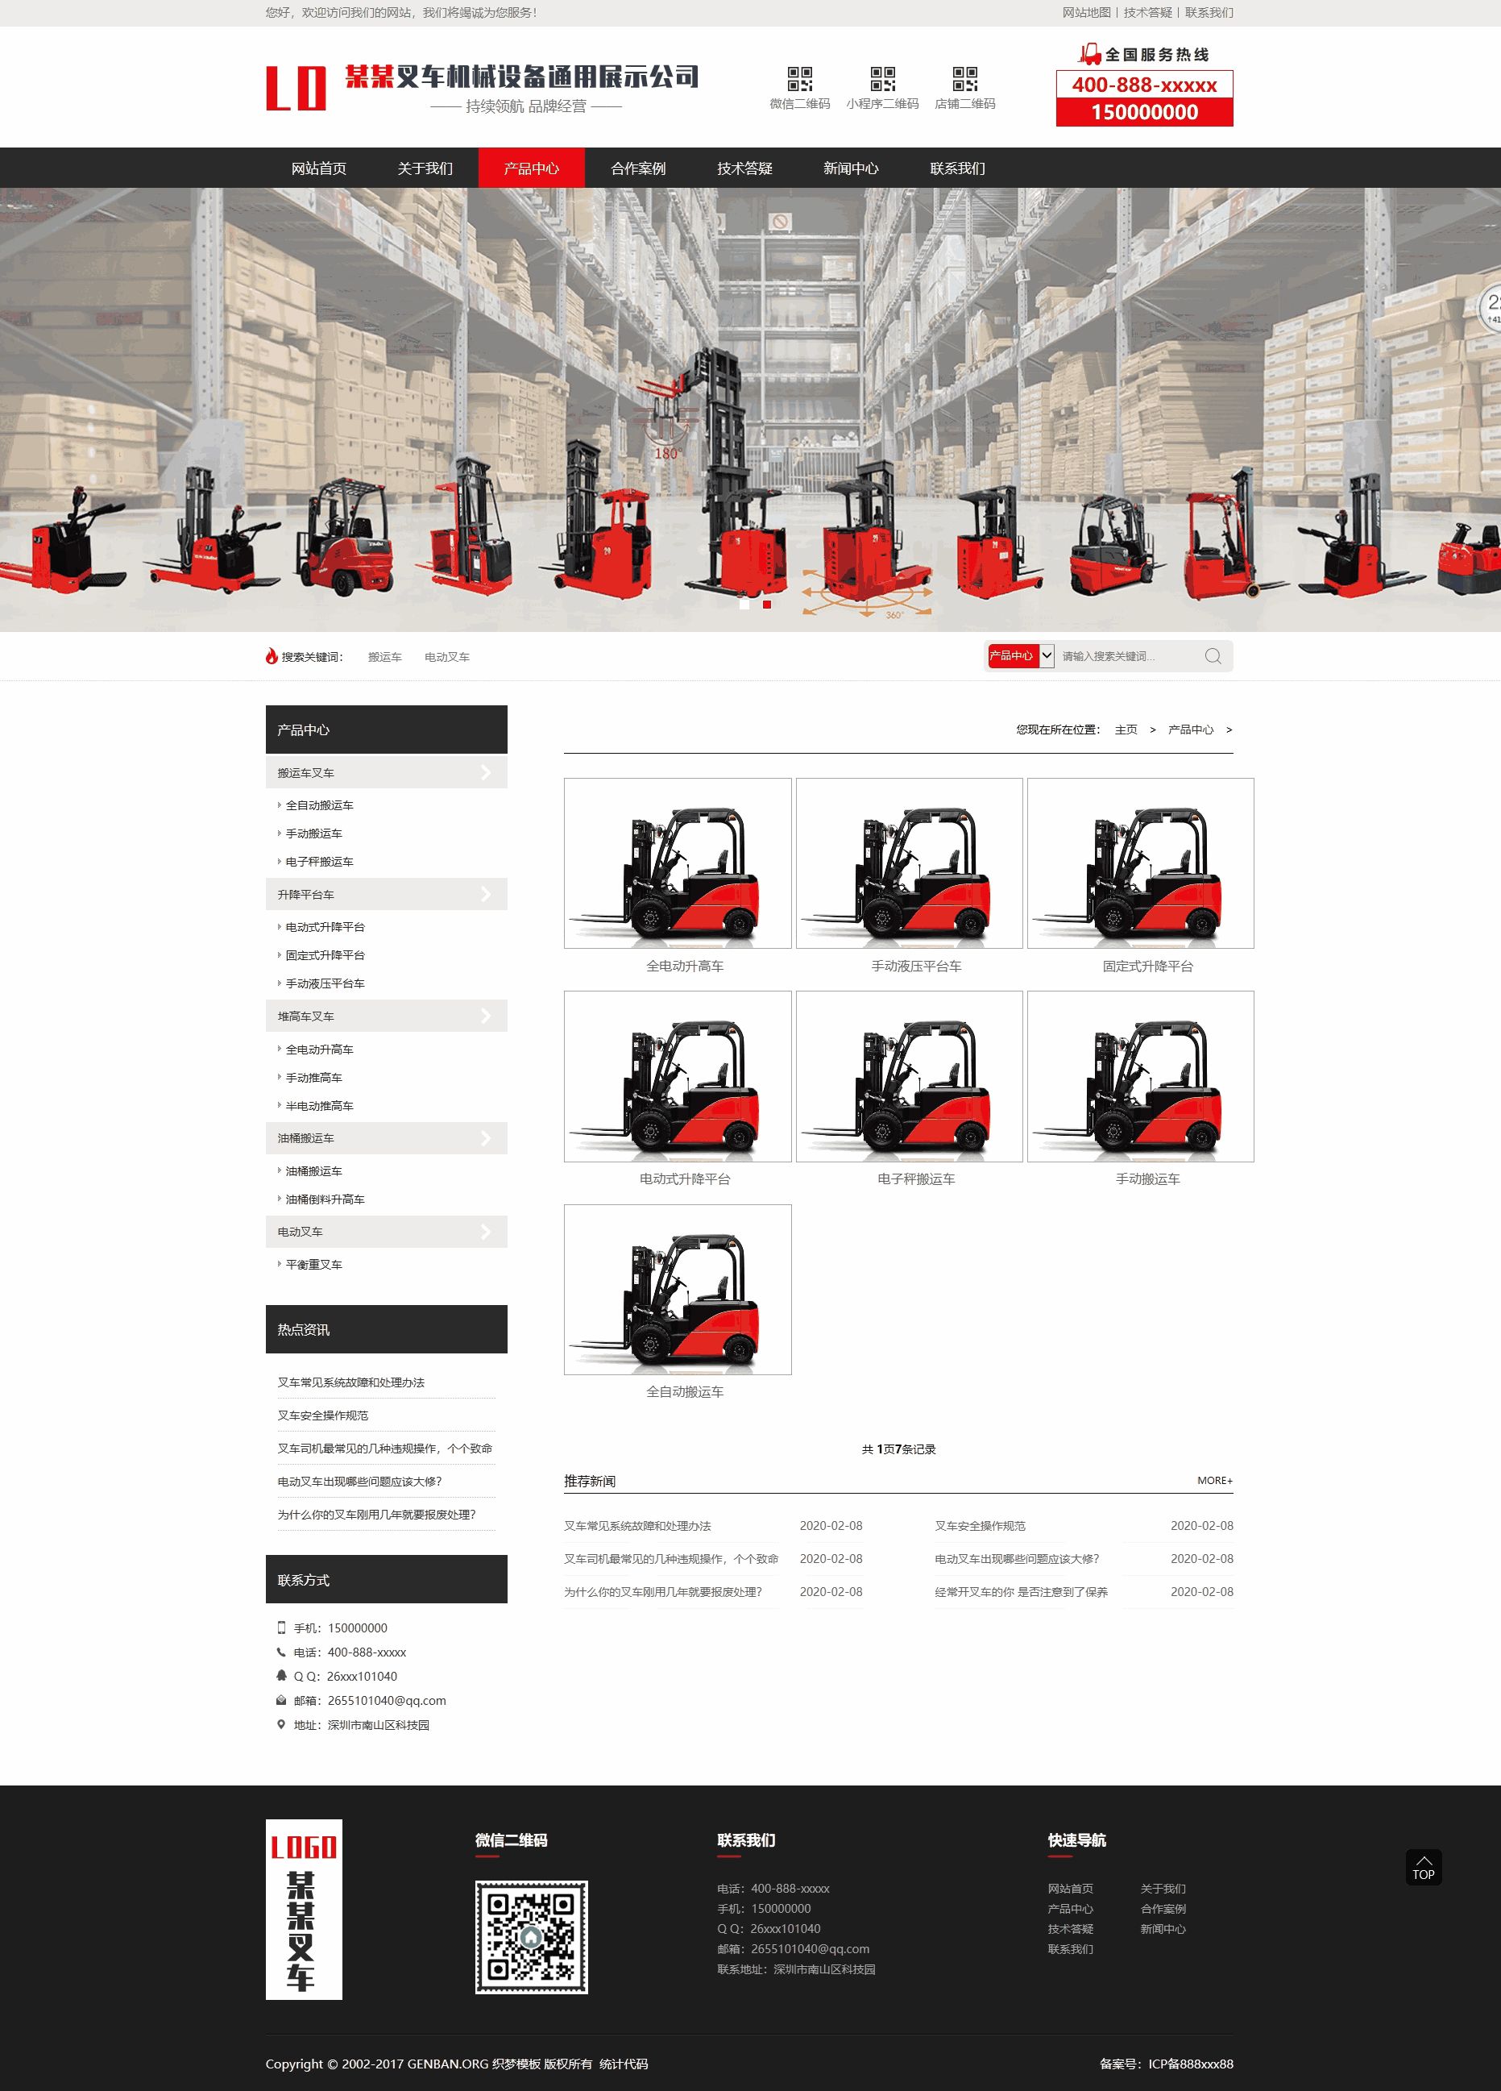Click the magnifier search icon
Image resolution: width=1501 pixels, height=2091 pixels.
pyautogui.click(x=1213, y=655)
